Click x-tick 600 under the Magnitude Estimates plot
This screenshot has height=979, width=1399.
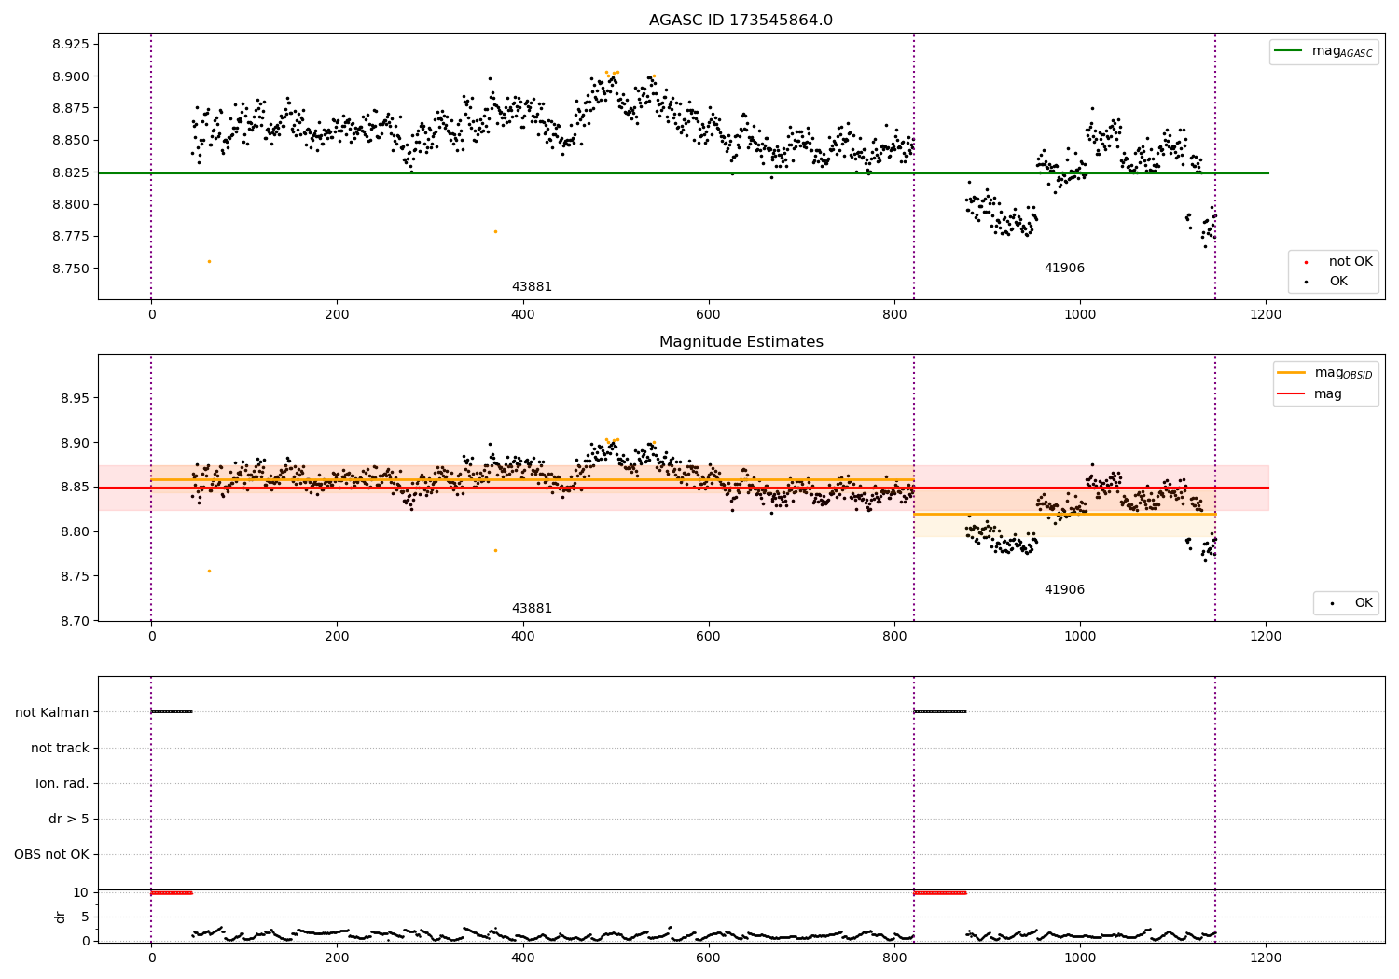click(x=709, y=637)
